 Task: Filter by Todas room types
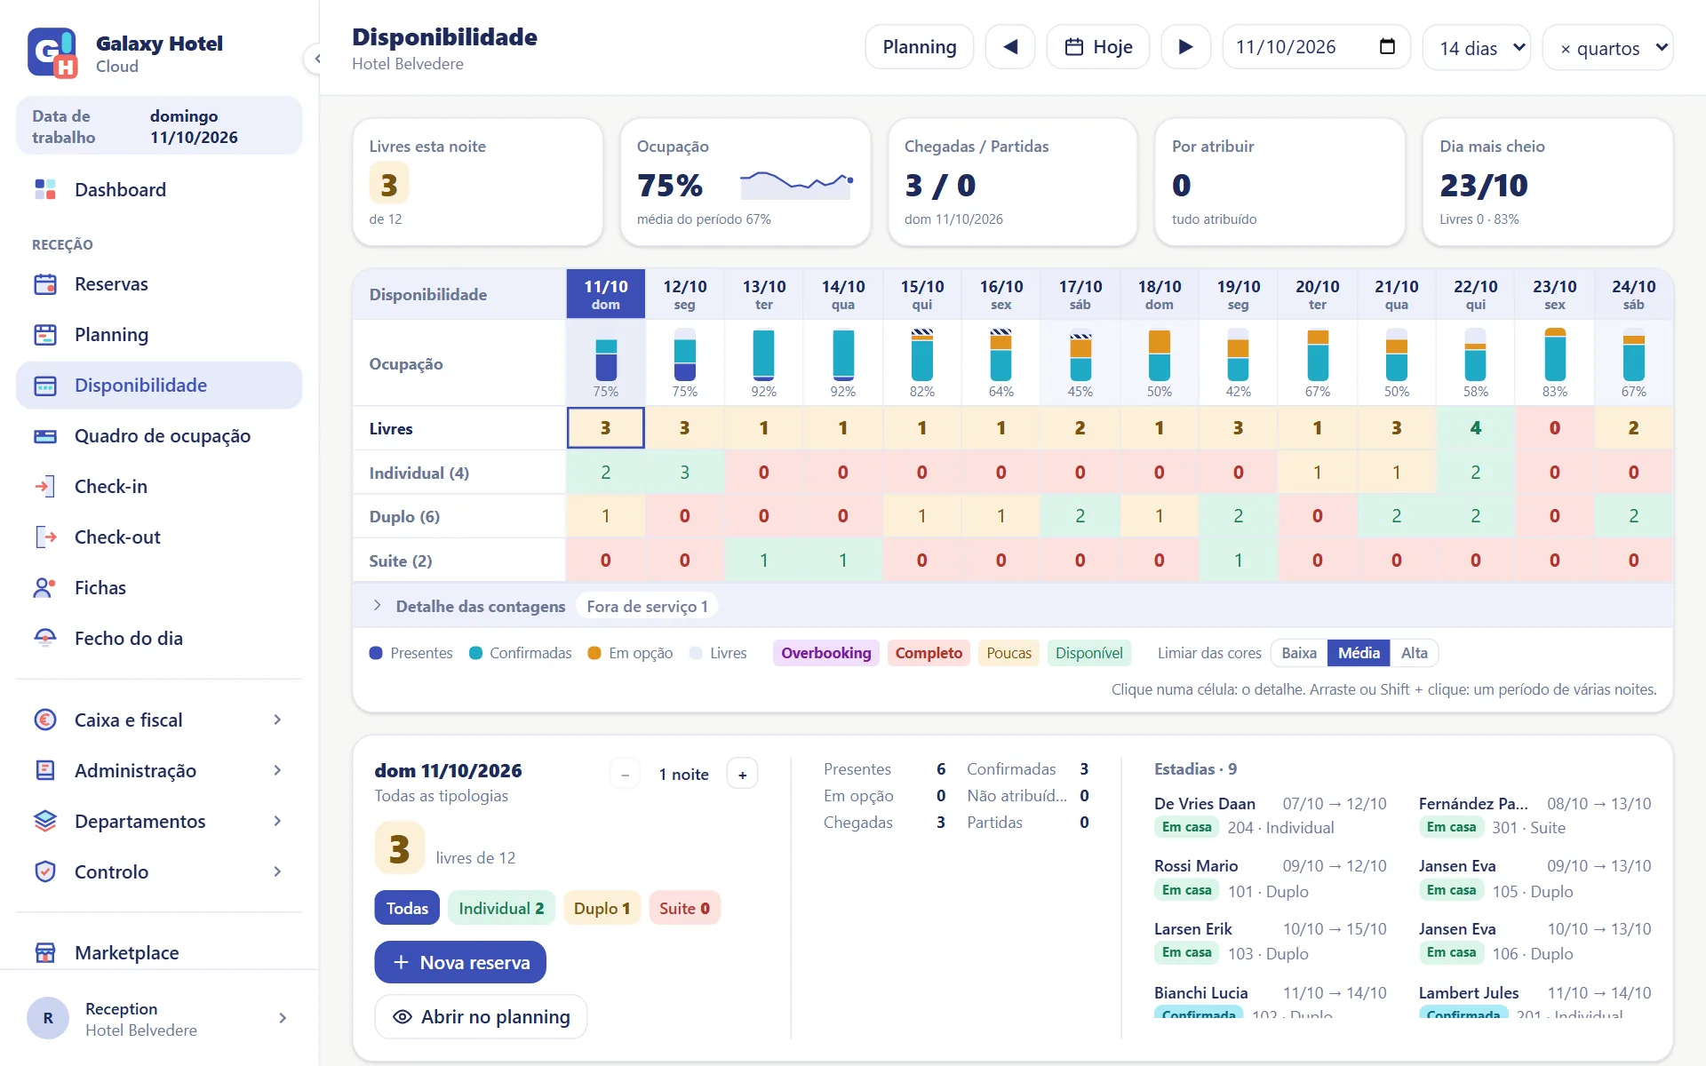coord(407,908)
